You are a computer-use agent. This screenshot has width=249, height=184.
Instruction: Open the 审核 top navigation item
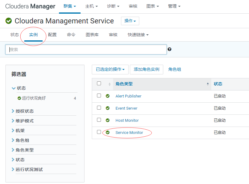click(133, 6)
